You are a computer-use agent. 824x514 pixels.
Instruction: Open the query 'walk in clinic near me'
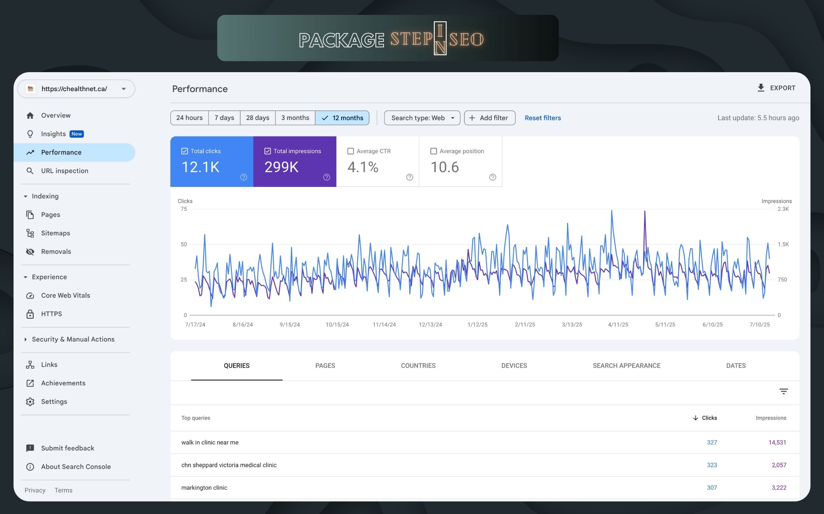point(210,442)
